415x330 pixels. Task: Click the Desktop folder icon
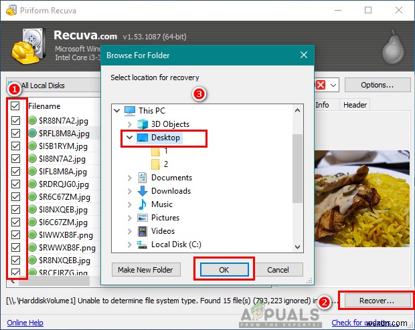click(x=143, y=138)
